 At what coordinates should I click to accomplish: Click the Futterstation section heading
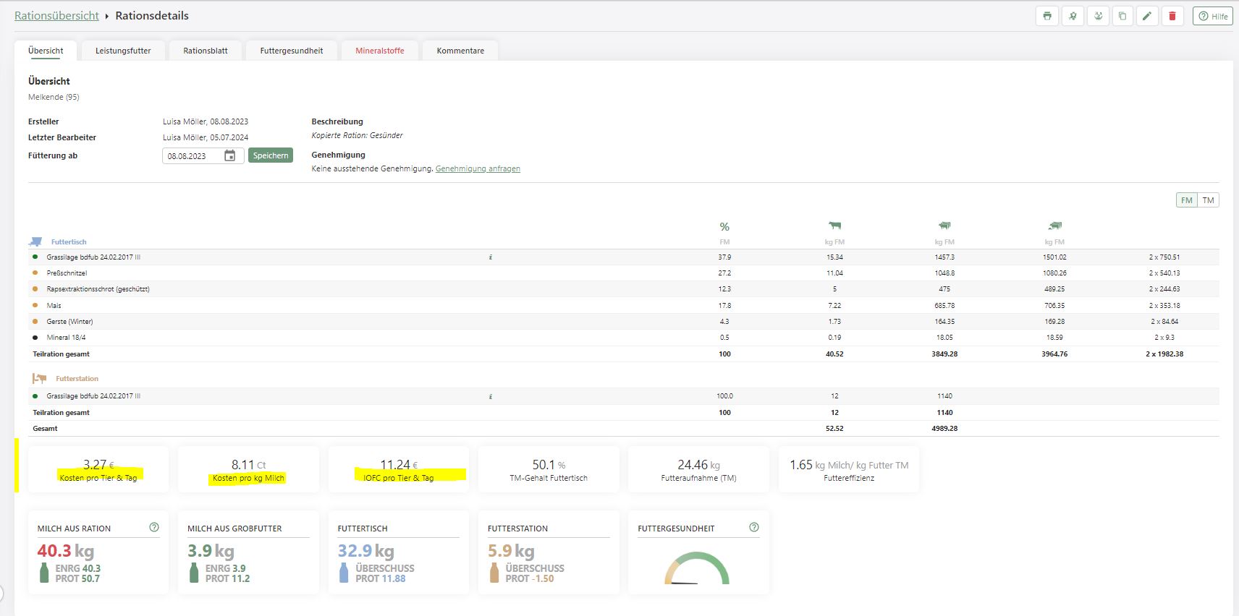[x=77, y=379]
